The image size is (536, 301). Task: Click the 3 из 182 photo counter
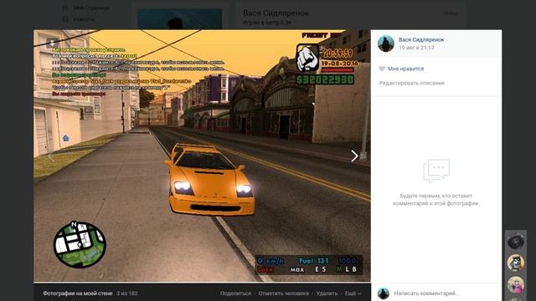click(126, 293)
